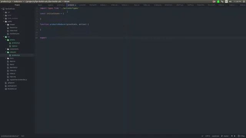The width and height of the screenshot is (246, 138).
Task: Open the volume indicator in system tray
Action: [x=231, y=2]
